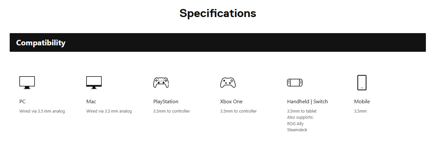
Task: Click the PC monitor icon
Action: coord(27,83)
